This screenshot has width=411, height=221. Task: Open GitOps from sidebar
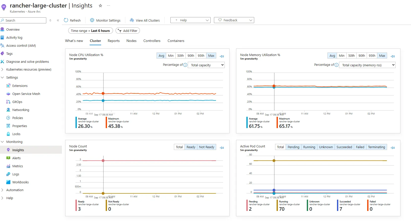(17, 102)
